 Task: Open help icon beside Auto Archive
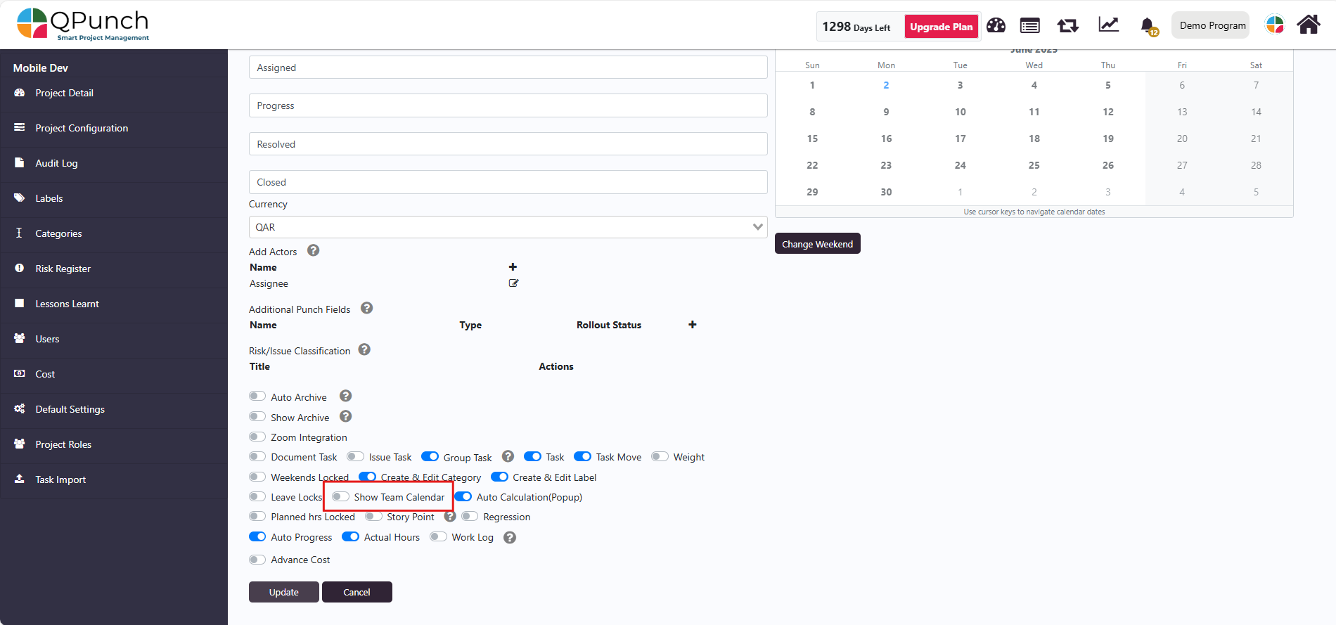[x=345, y=396]
